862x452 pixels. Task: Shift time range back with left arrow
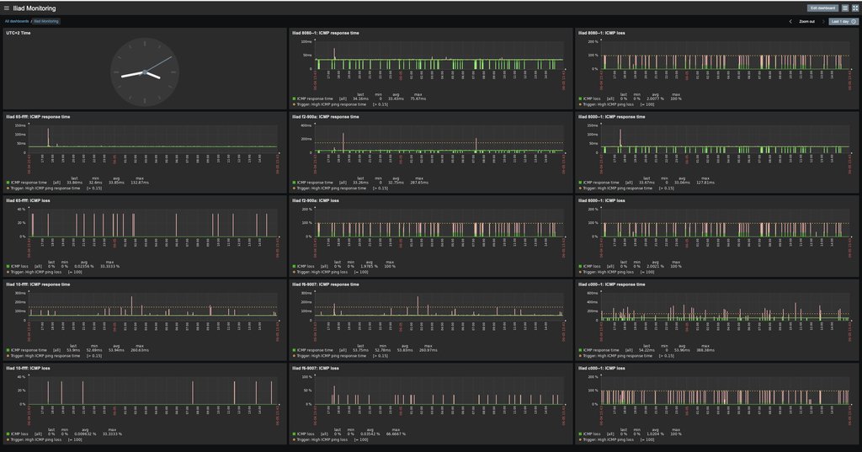(790, 21)
